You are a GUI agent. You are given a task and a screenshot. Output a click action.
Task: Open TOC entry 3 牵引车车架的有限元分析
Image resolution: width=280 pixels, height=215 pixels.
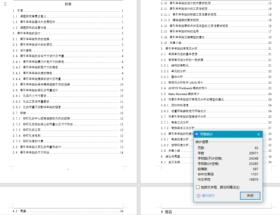coord(216,49)
